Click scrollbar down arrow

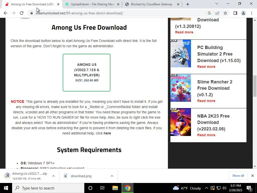pos(255,166)
